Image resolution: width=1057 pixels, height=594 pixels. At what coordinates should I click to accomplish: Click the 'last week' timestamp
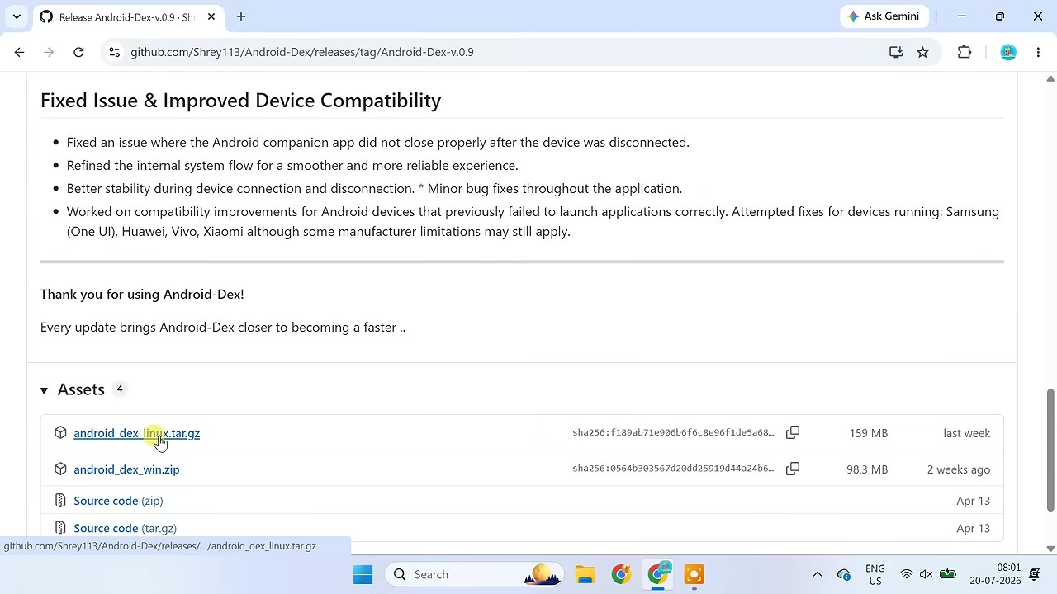966,433
